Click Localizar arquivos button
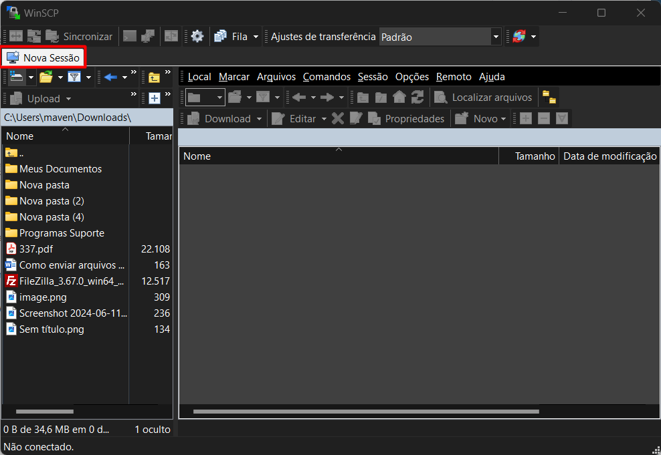This screenshot has height=455, width=661. [483, 98]
